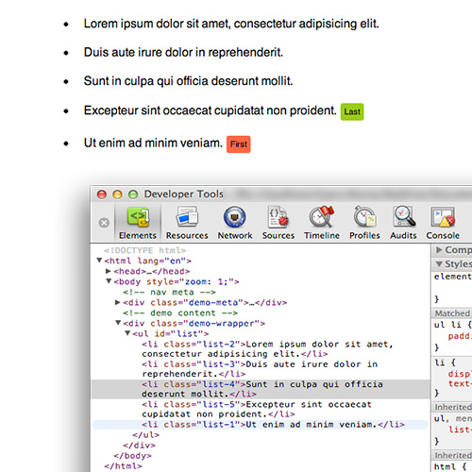Click the red First badge
Image resolution: width=472 pixels, height=472 pixels.
239,144
